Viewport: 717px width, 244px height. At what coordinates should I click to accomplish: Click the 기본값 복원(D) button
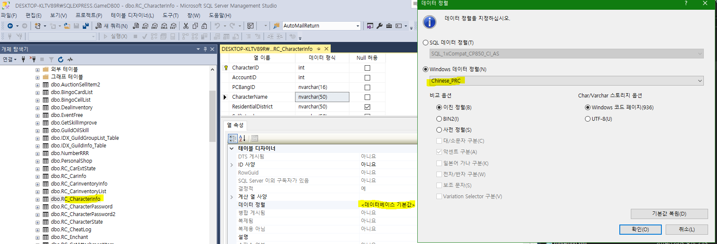coord(669,213)
